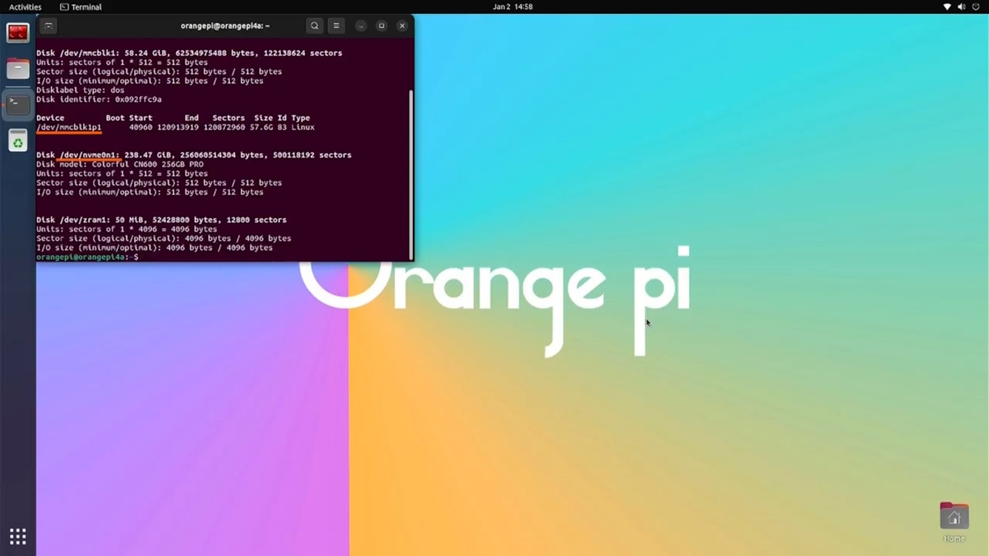Click Disk model: Colorful CN600 256GB PRO
Screen dimensions: 989x556
tap(120, 164)
